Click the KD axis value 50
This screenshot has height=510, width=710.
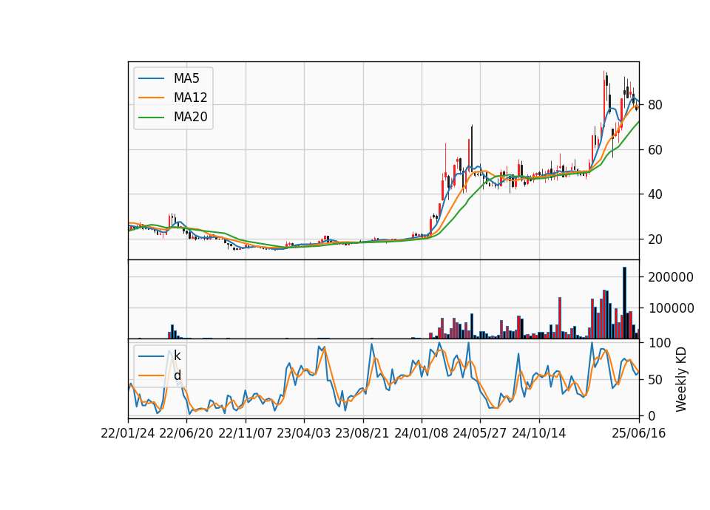coord(655,380)
